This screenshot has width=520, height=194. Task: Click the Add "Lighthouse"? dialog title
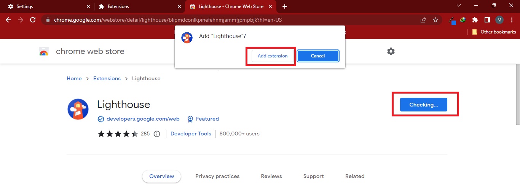coord(223,36)
